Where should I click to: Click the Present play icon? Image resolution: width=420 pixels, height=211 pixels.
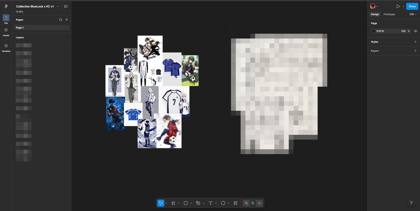[x=398, y=6]
